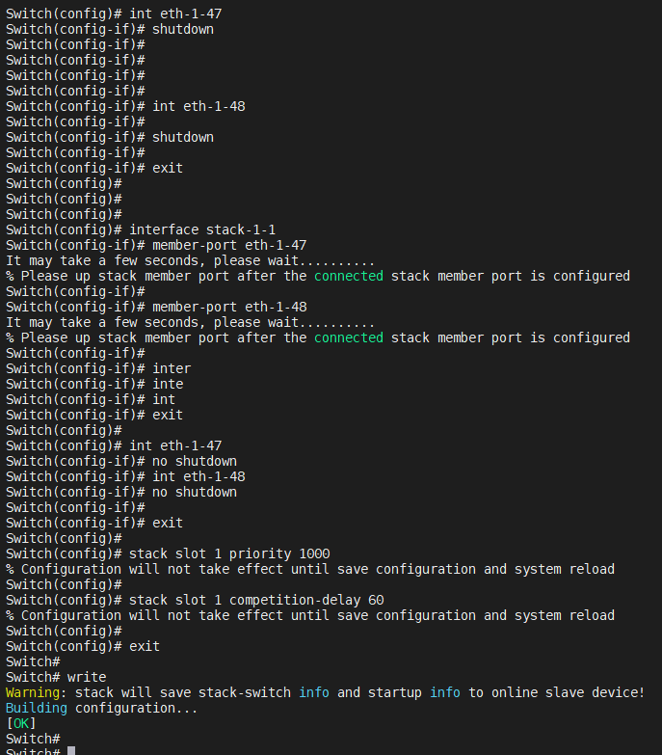This screenshot has height=755, width=662.
Task: Click the Switch(config)# exit command line
Action: 82,646
